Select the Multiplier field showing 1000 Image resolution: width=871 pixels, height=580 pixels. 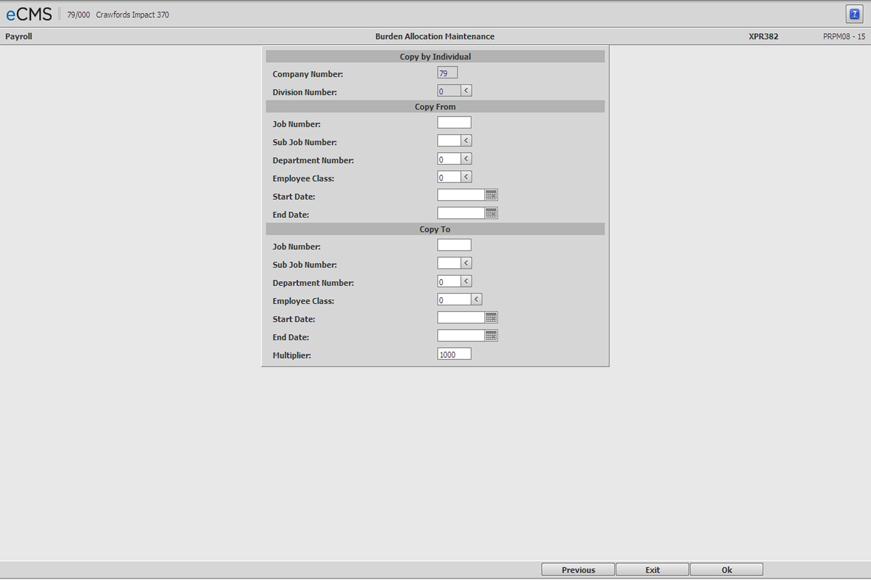(x=454, y=354)
